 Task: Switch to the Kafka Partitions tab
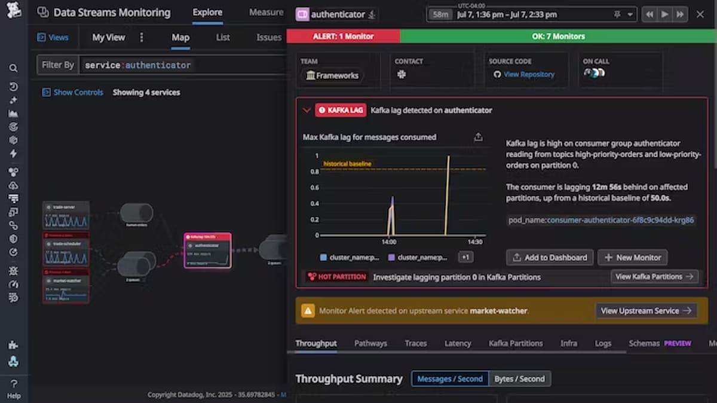(515, 343)
